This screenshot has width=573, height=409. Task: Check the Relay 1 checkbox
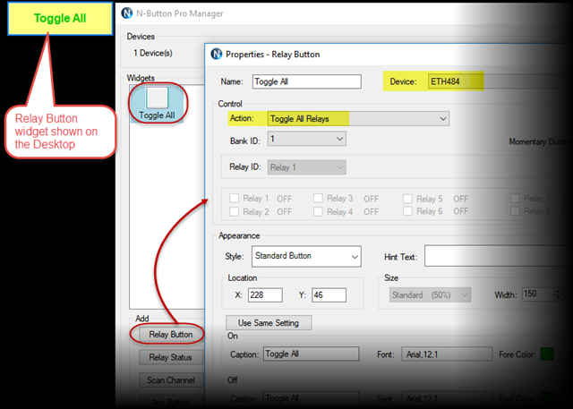tap(234, 199)
